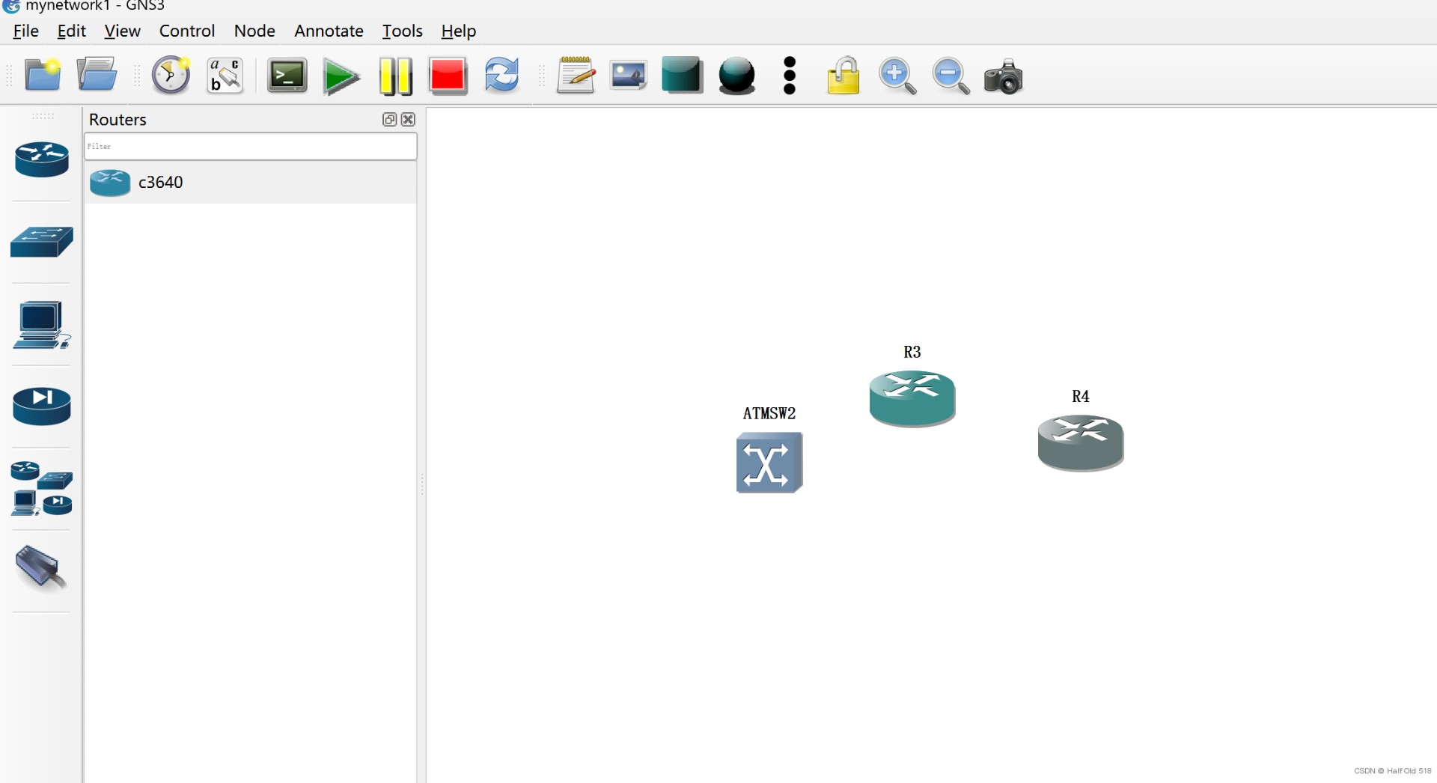Image resolution: width=1437 pixels, height=783 pixels.
Task: Stop all nodes with red square button
Action: (448, 76)
